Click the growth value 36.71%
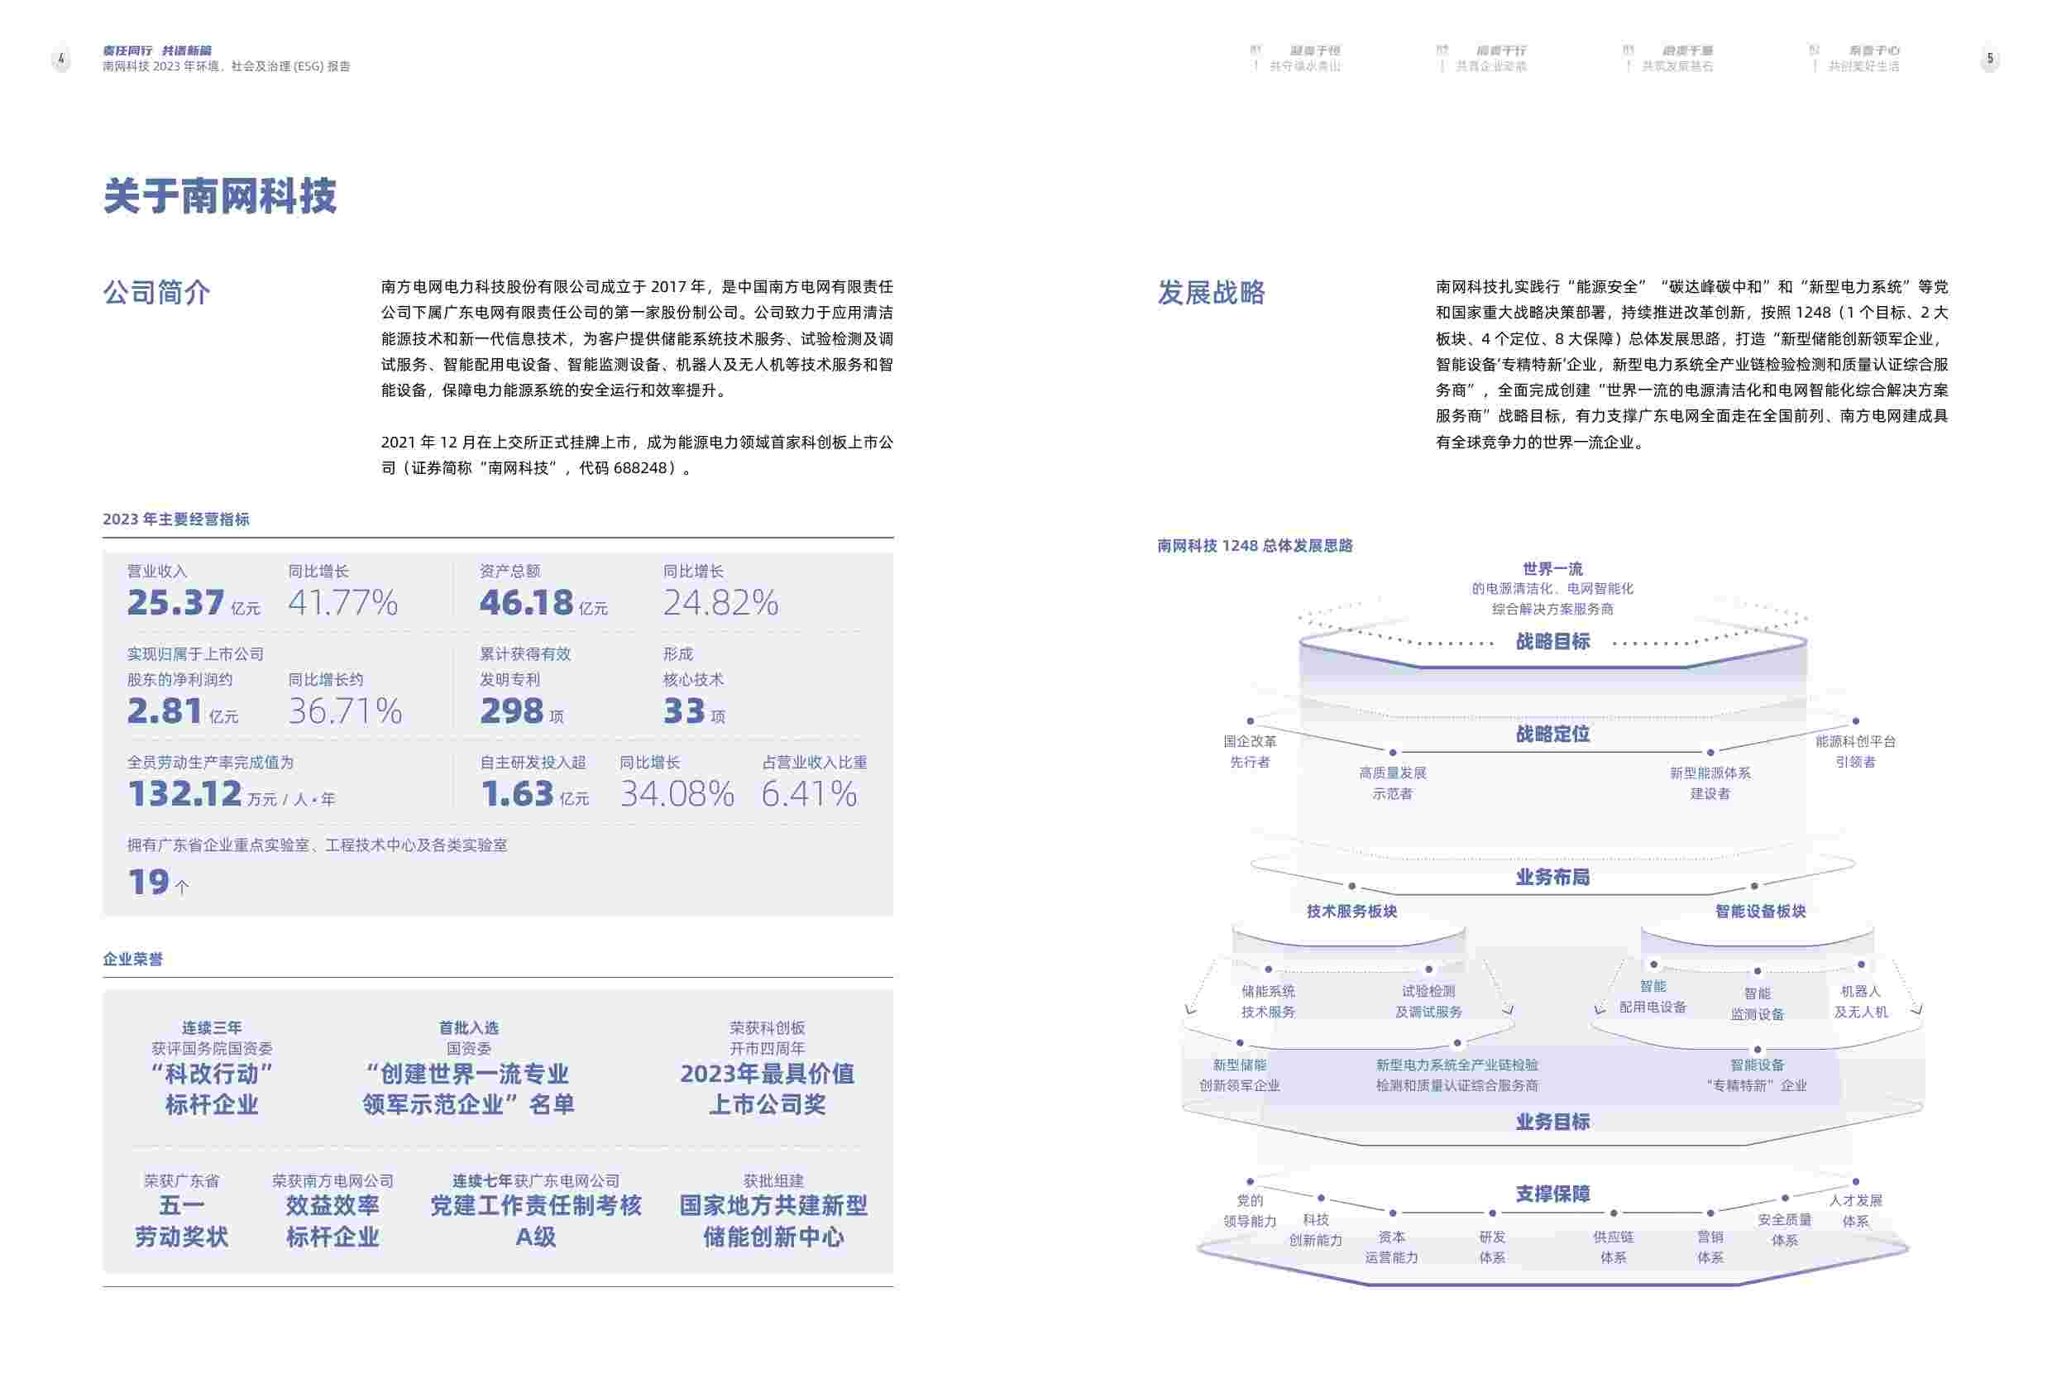 pos(345,711)
